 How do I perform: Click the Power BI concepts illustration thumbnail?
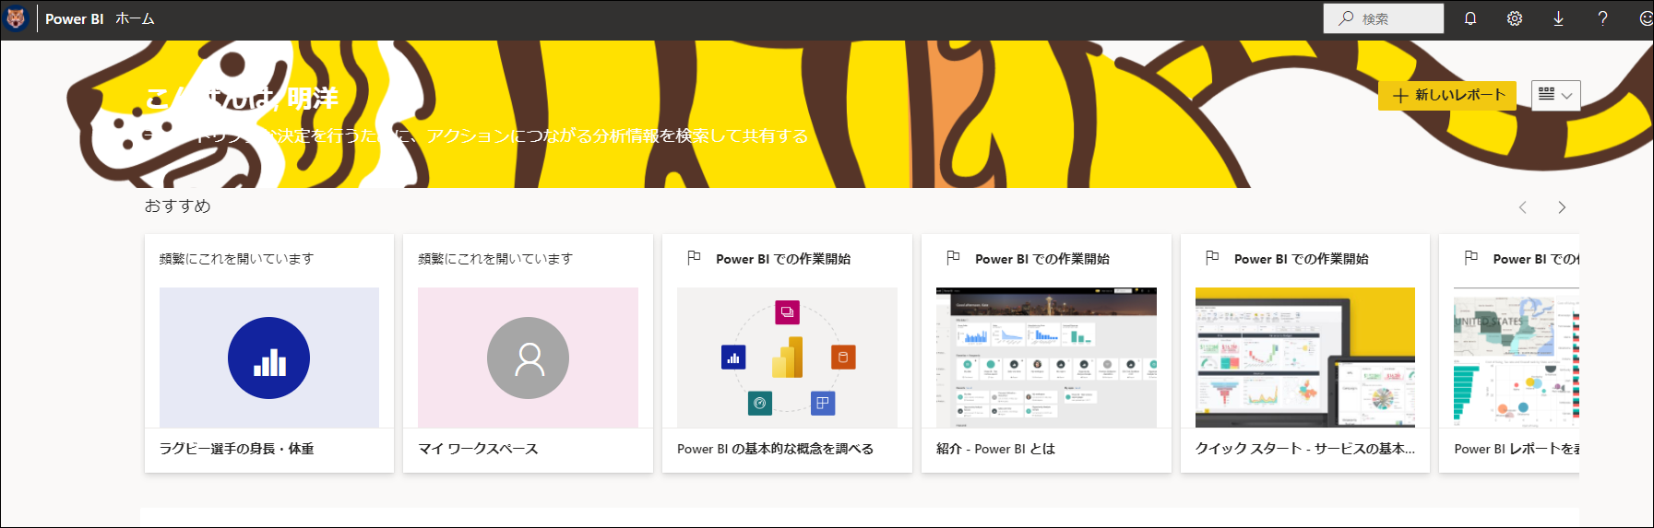pyautogui.click(x=787, y=358)
